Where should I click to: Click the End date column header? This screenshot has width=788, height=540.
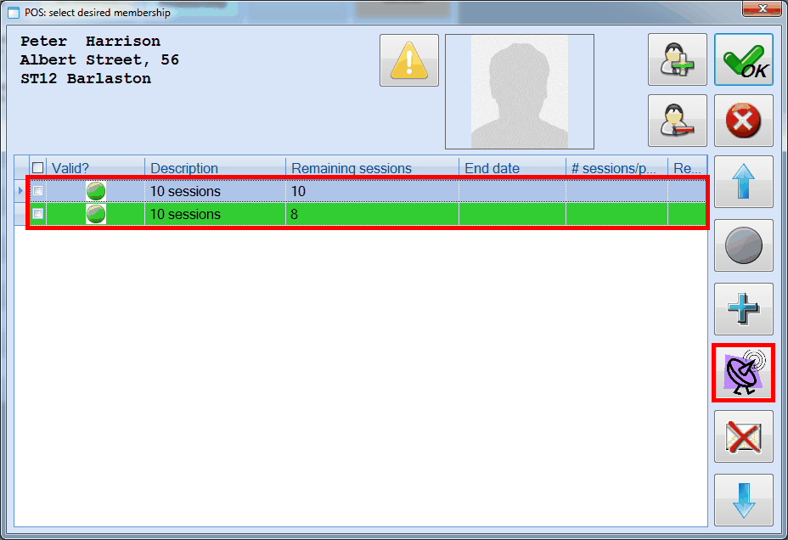click(512, 168)
